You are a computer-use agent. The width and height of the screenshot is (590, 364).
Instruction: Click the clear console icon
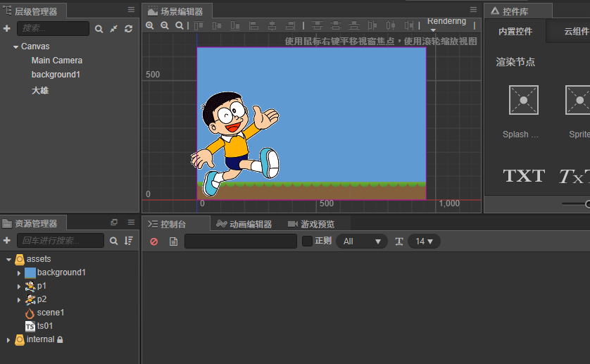[154, 241]
